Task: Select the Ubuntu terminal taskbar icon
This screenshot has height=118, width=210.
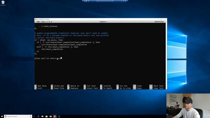Action: [x=55, y=116]
